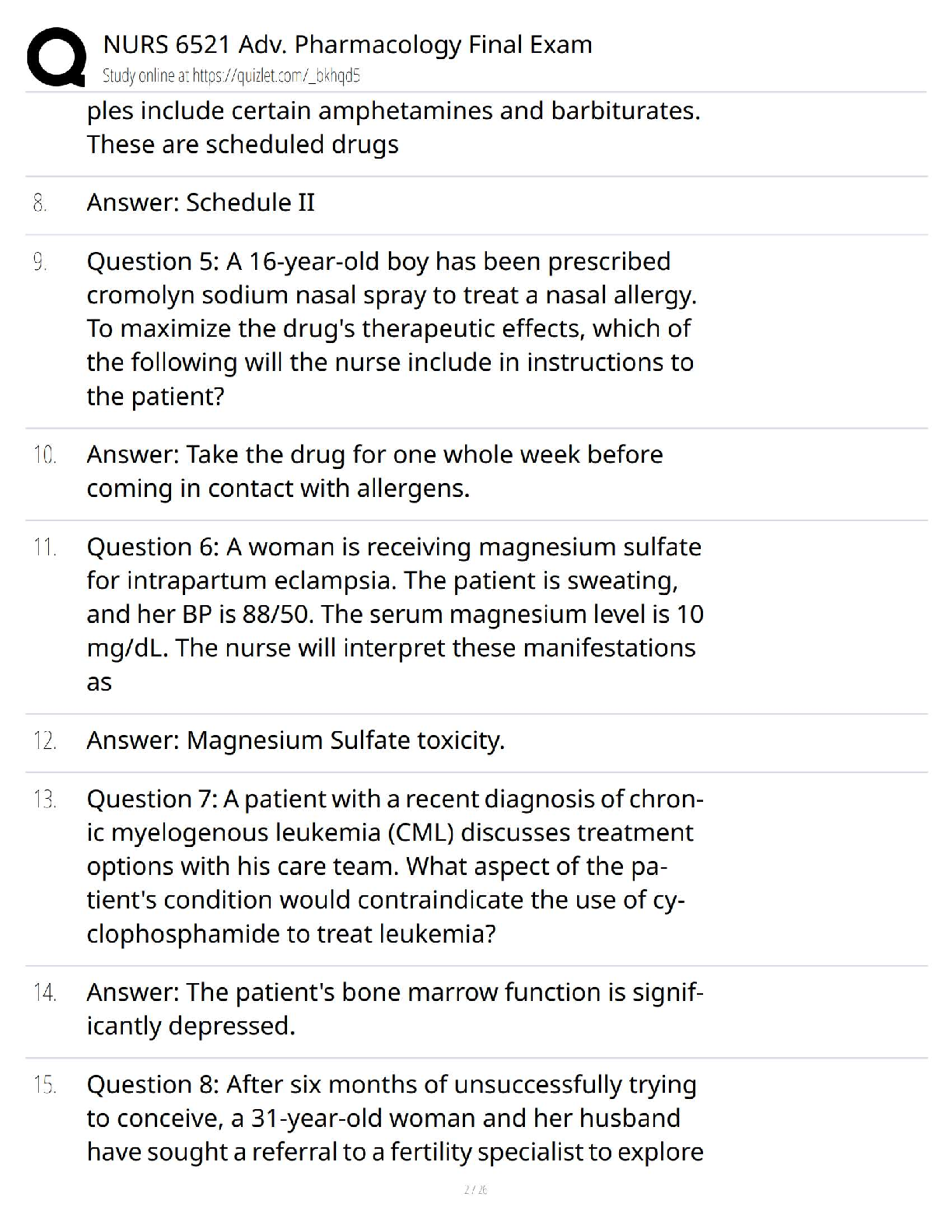
Task: Select the 'Answer: Schedule II' row
Action: (x=201, y=202)
